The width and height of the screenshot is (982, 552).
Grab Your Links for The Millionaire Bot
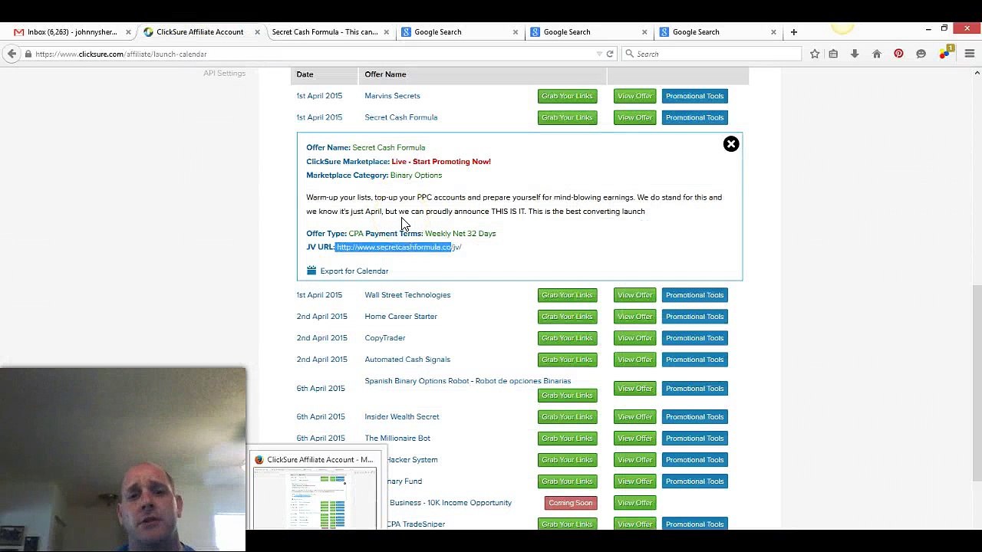click(x=567, y=438)
